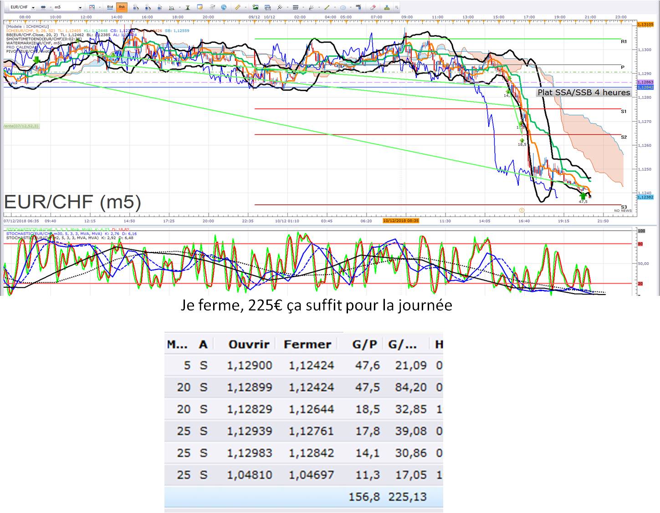The image size is (660, 513).
Task: Click the Plat SSA/SSB 4 heures label
Action: tap(584, 92)
